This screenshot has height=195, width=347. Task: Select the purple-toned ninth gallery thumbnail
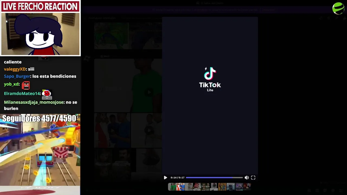coord(239,187)
